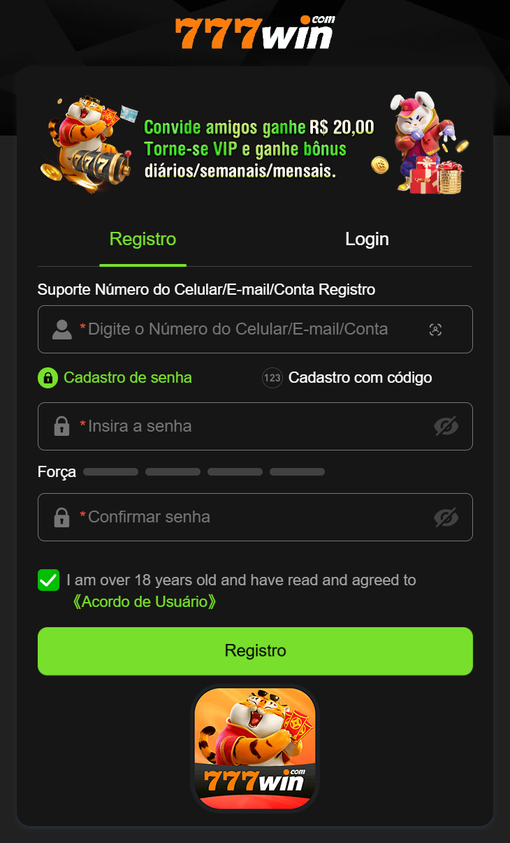This screenshot has height=843, width=510.
Task: Click the person icon in the account input field
Action: (62, 329)
